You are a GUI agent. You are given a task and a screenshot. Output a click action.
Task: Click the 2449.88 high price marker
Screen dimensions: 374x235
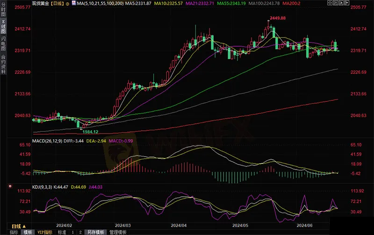point(276,19)
